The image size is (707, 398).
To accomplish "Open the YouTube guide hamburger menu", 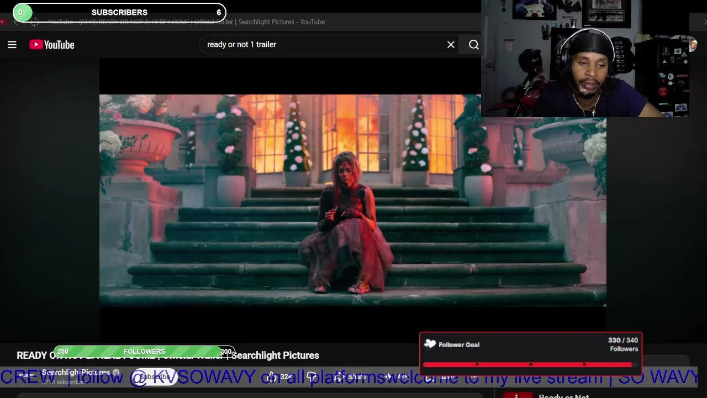I will coord(12,45).
